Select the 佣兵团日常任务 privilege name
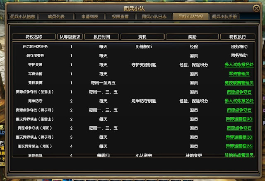 tap(35, 46)
